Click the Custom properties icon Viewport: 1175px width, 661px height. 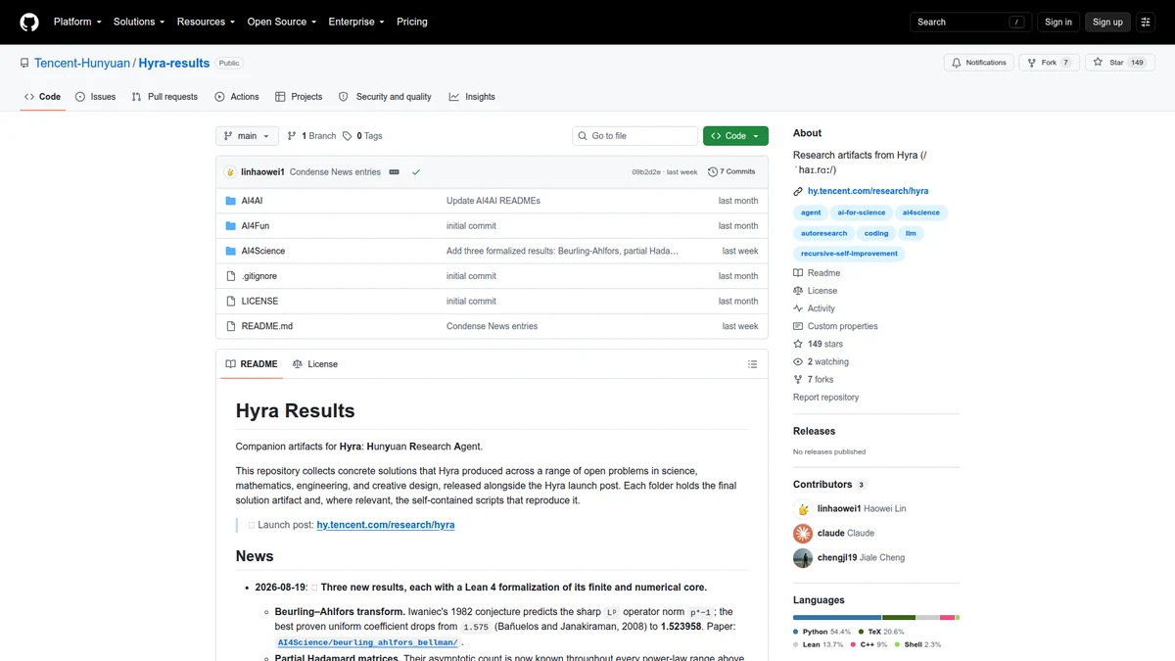[798, 326]
